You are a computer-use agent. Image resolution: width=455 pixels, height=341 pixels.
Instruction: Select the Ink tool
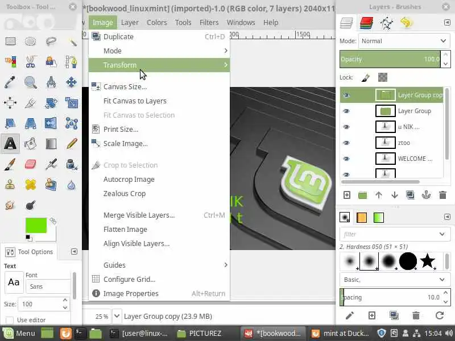72,164
